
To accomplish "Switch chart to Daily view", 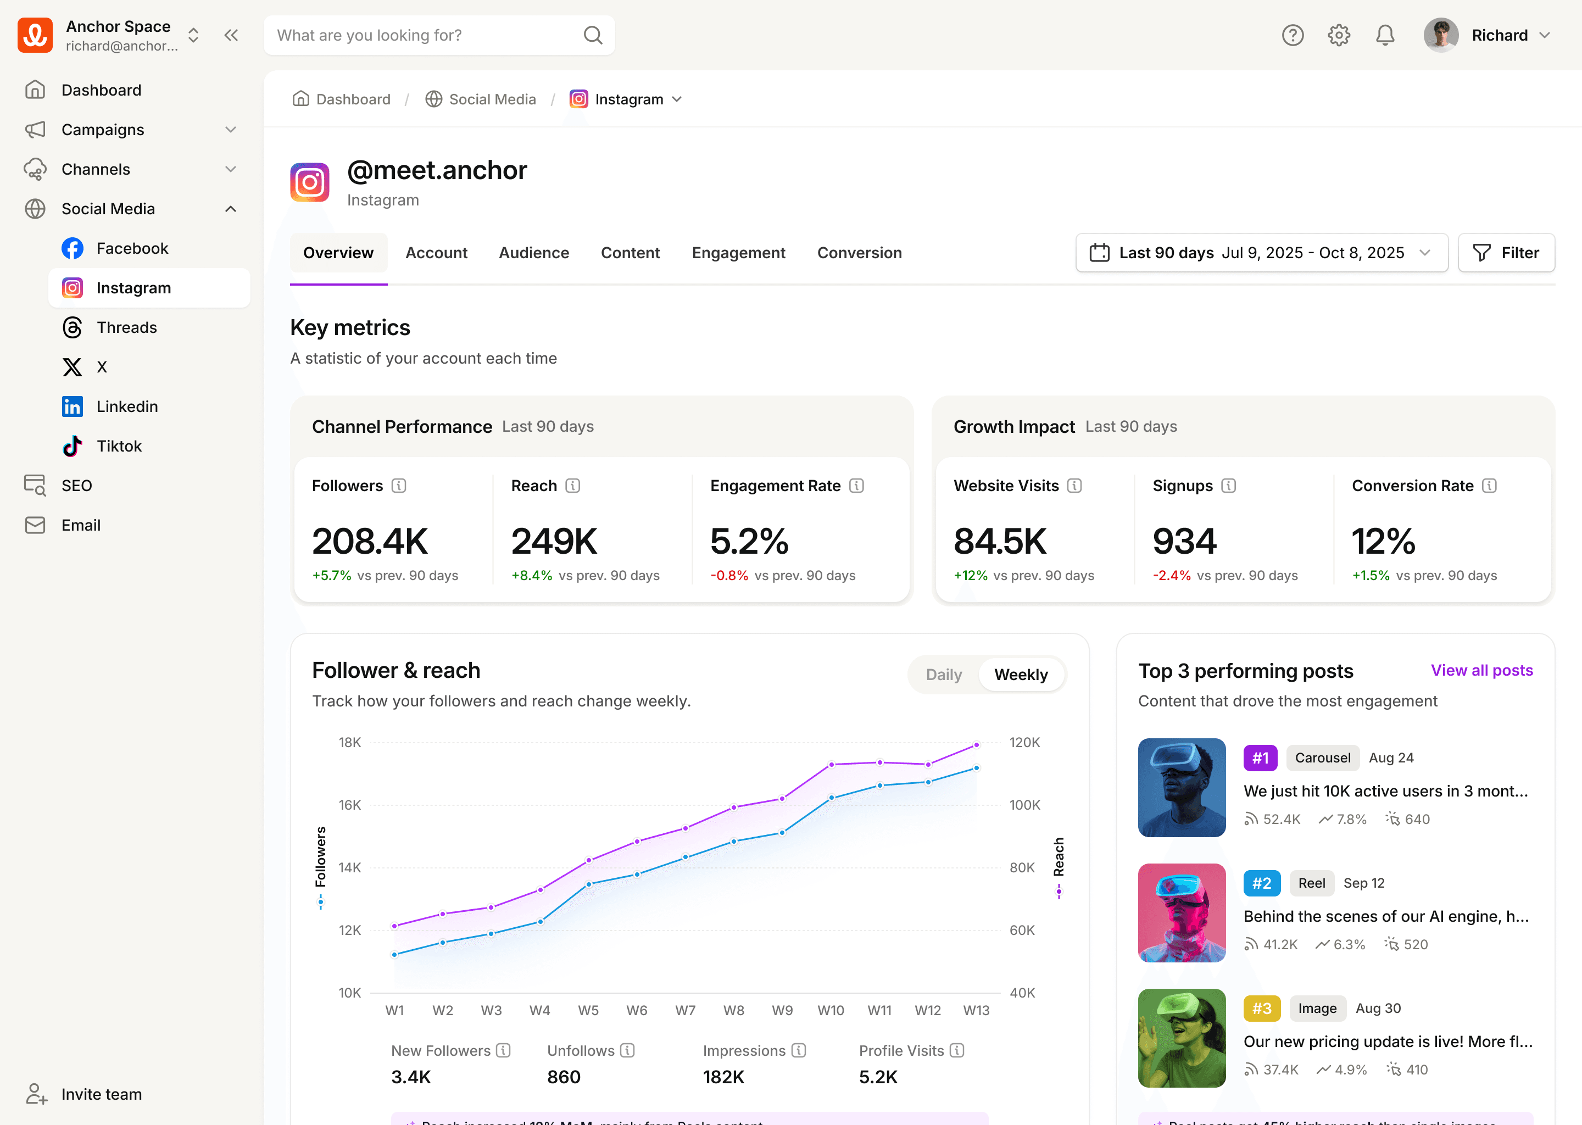I will tap(943, 675).
